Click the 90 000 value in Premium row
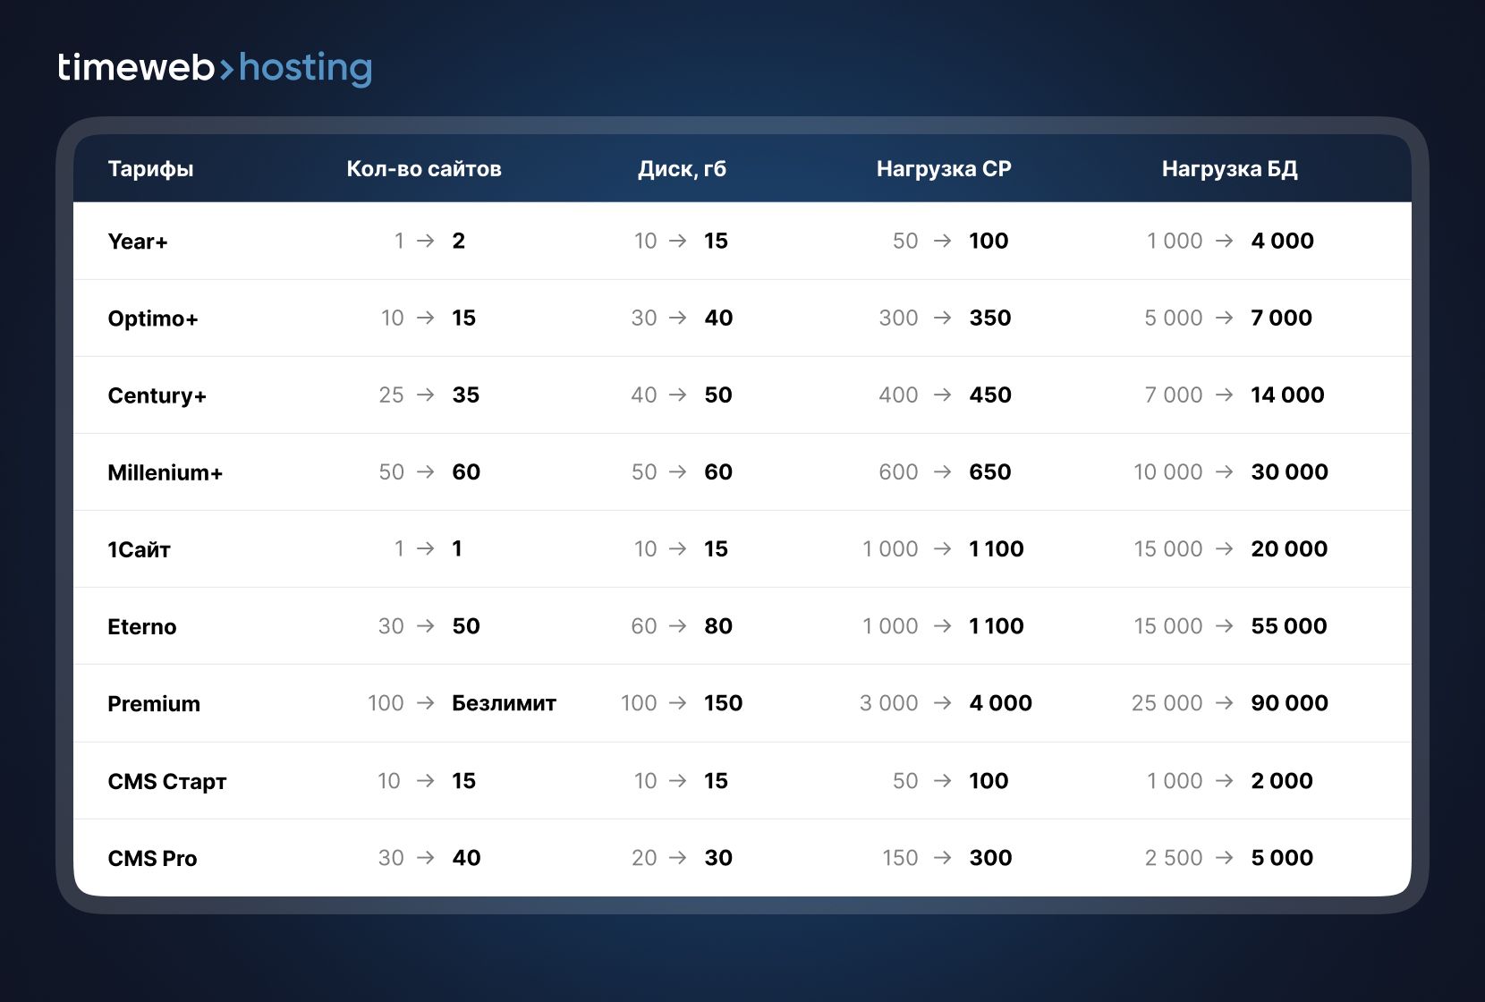 [1289, 703]
